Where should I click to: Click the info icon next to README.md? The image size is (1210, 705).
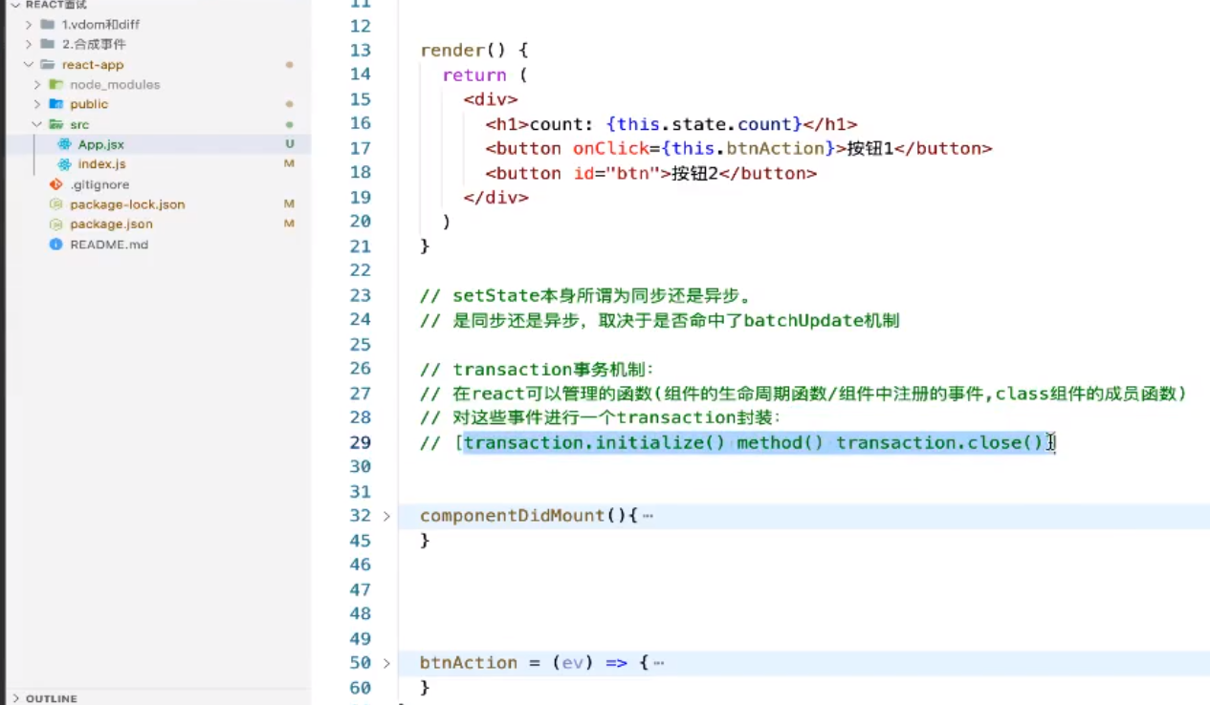(55, 245)
